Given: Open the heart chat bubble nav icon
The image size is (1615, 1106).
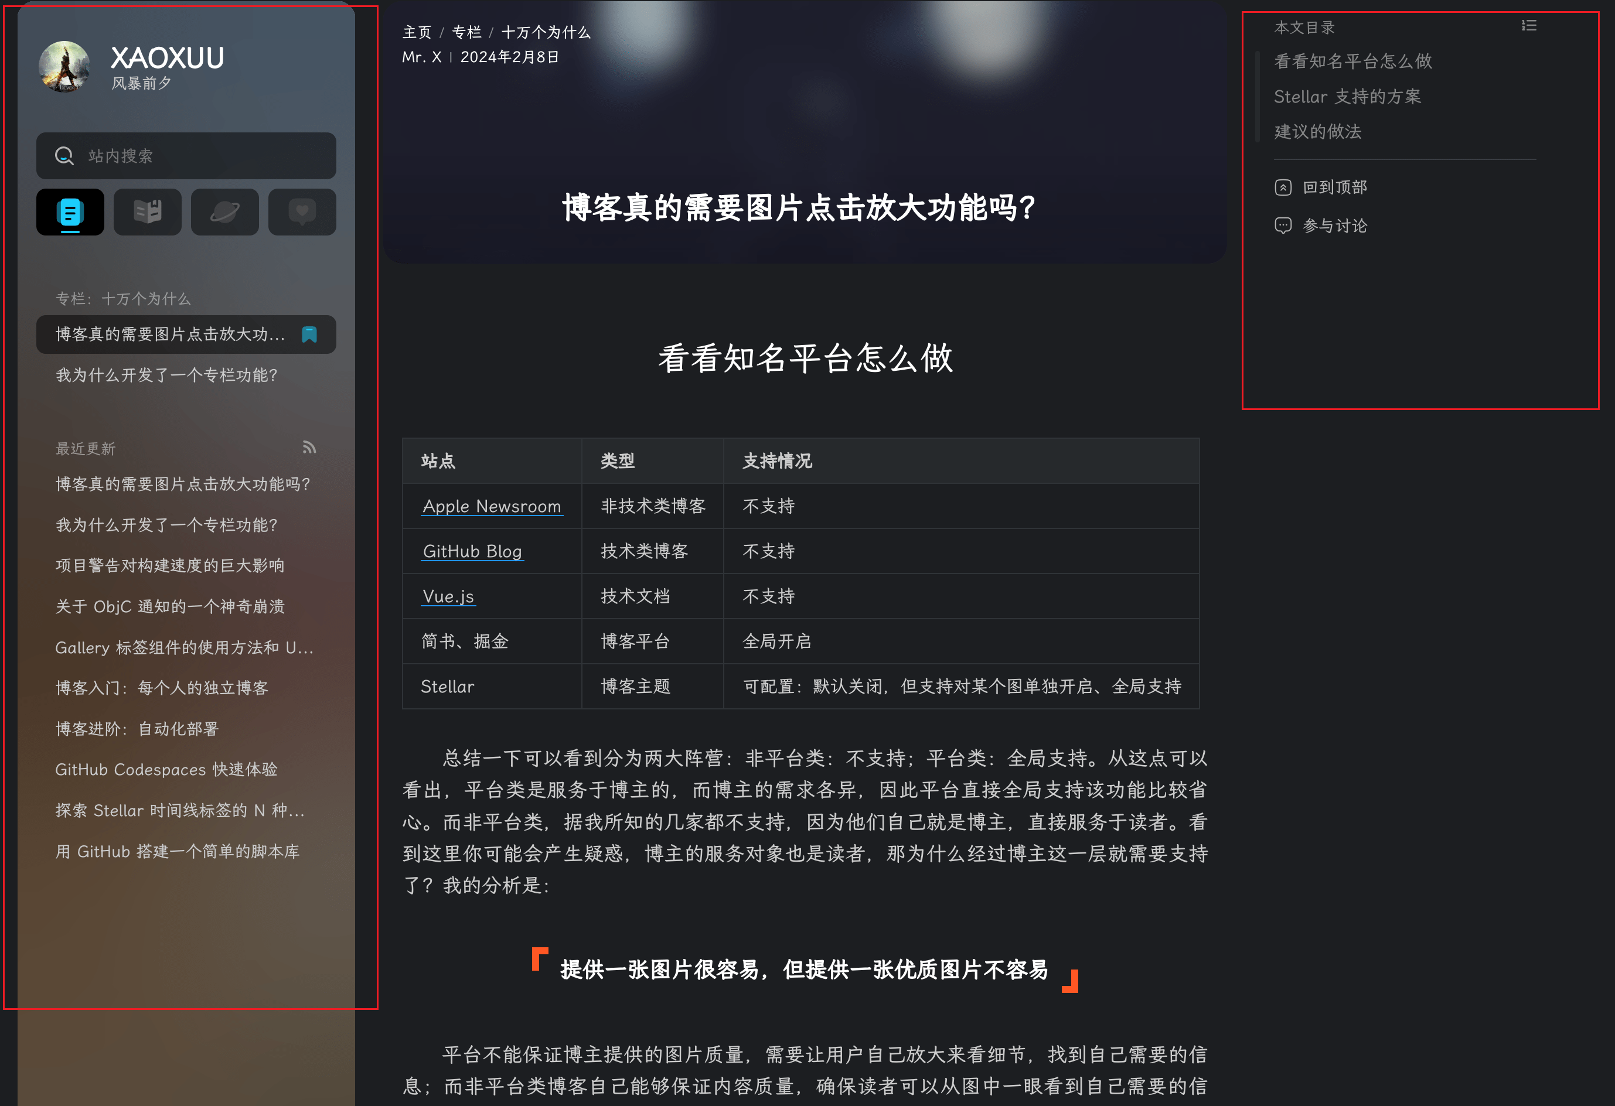Looking at the screenshot, I should [x=302, y=212].
